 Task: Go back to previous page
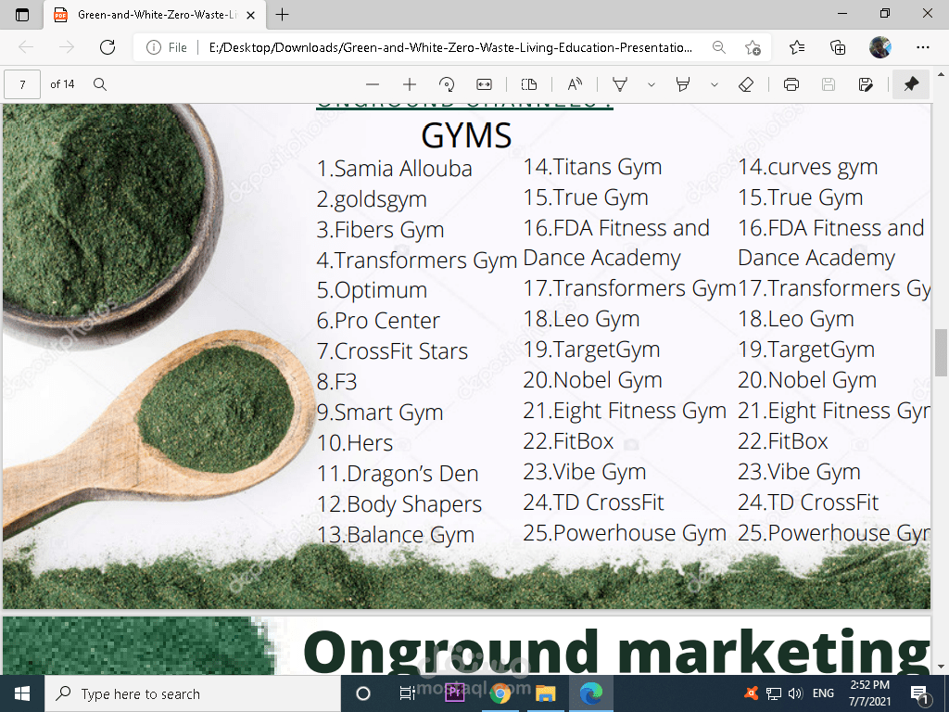[x=26, y=47]
